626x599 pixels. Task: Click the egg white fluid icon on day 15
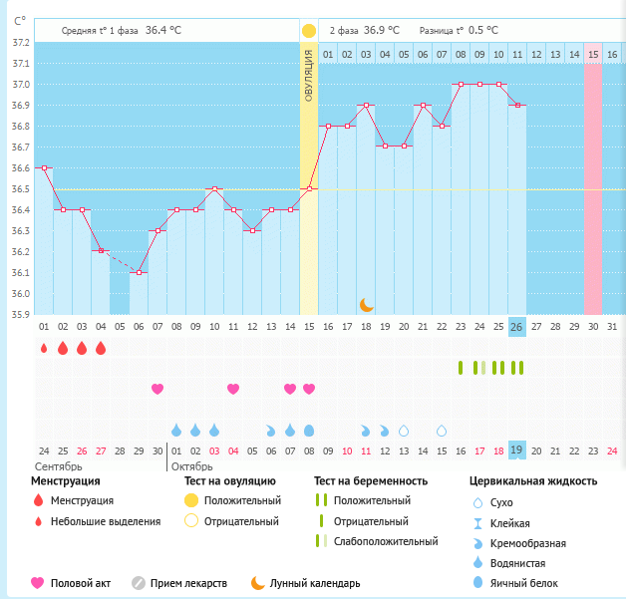tap(309, 430)
